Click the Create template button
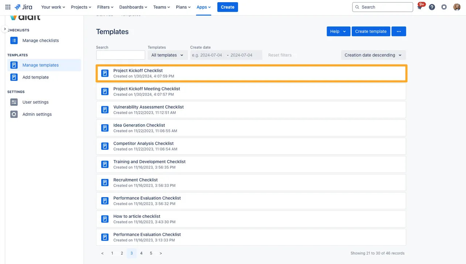This screenshot has width=466, height=264. coord(371,31)
